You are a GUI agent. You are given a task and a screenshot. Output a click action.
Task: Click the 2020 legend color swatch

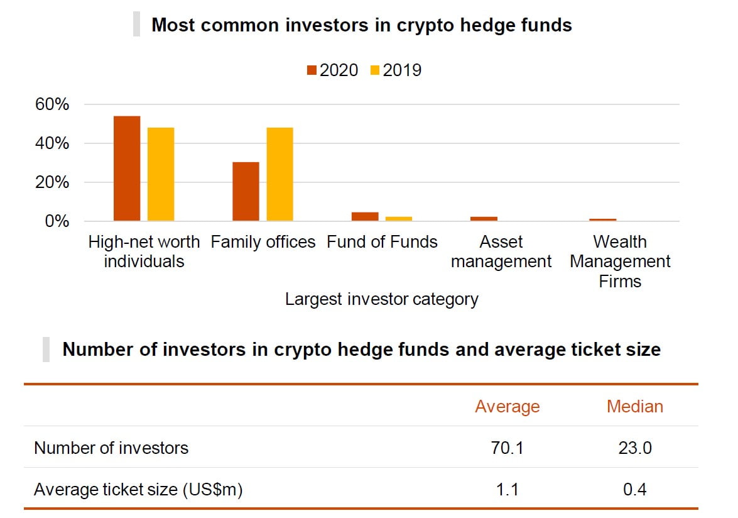pos(312,70)
